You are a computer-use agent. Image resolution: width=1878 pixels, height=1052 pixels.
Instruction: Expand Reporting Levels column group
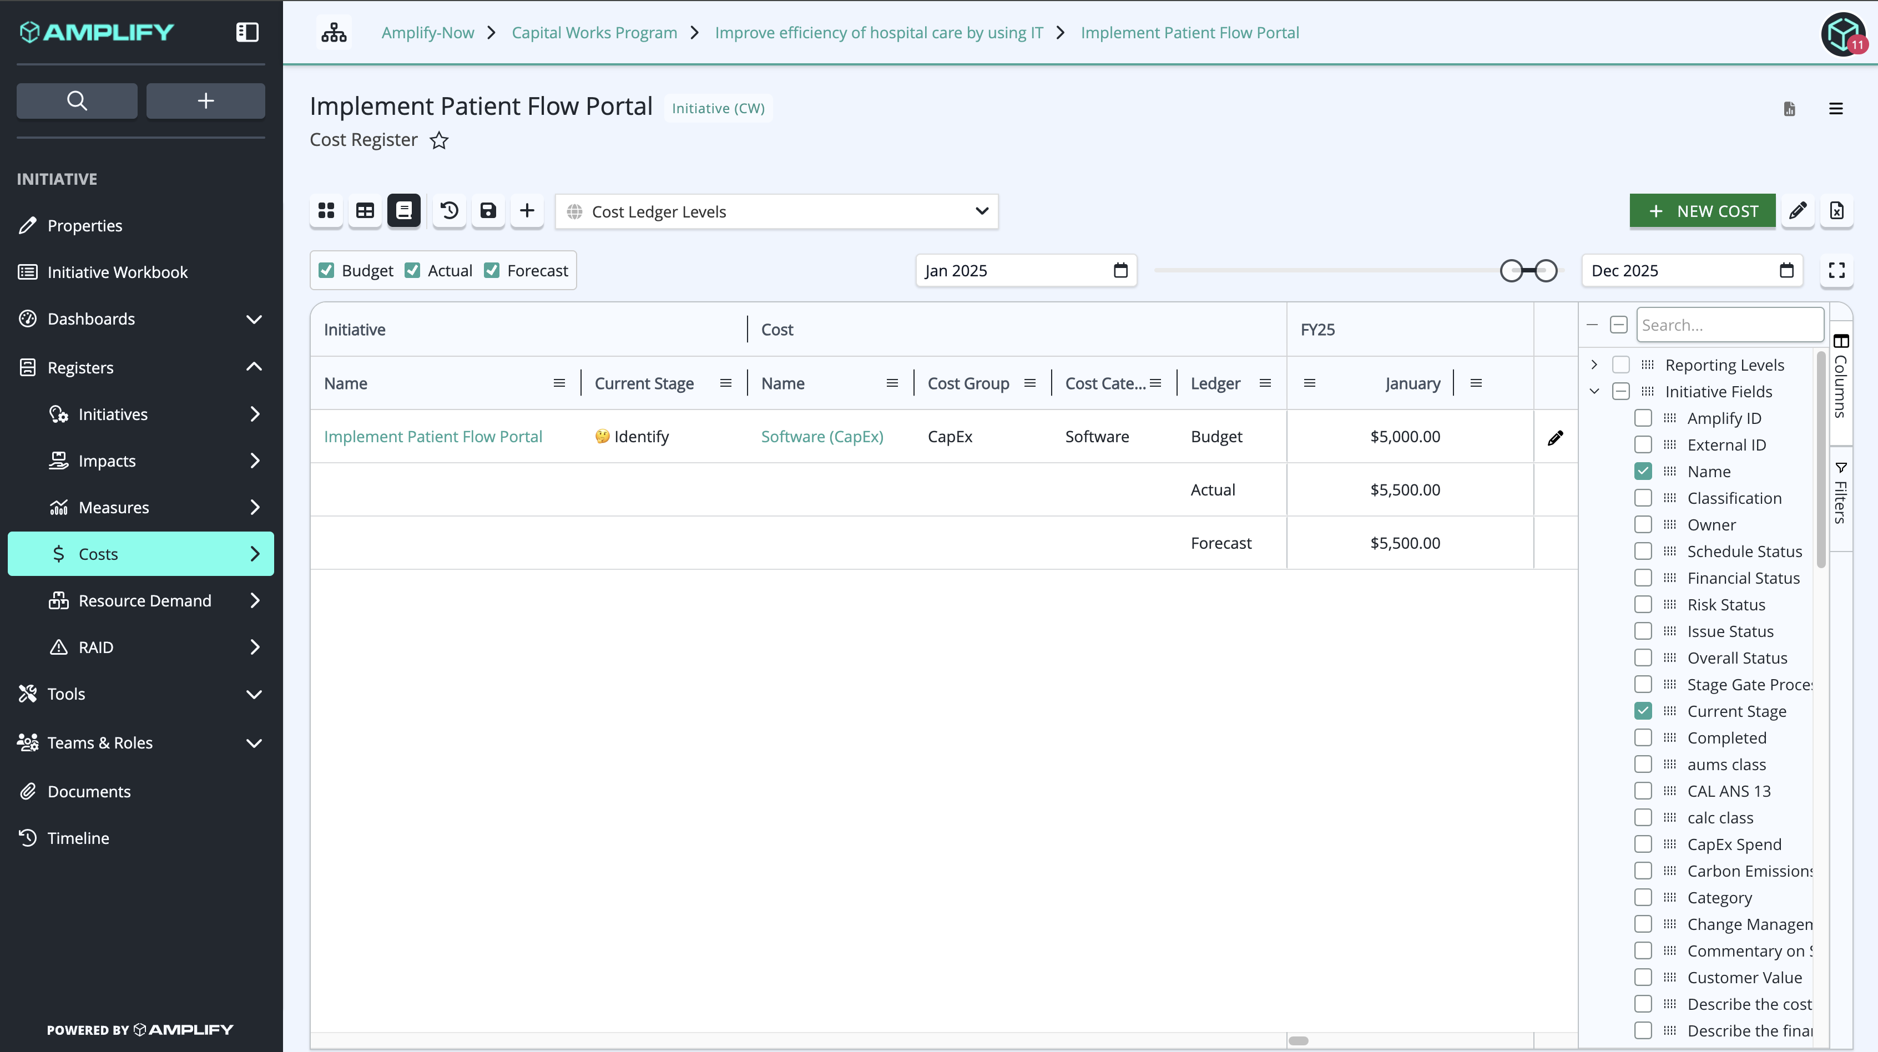1594,365
